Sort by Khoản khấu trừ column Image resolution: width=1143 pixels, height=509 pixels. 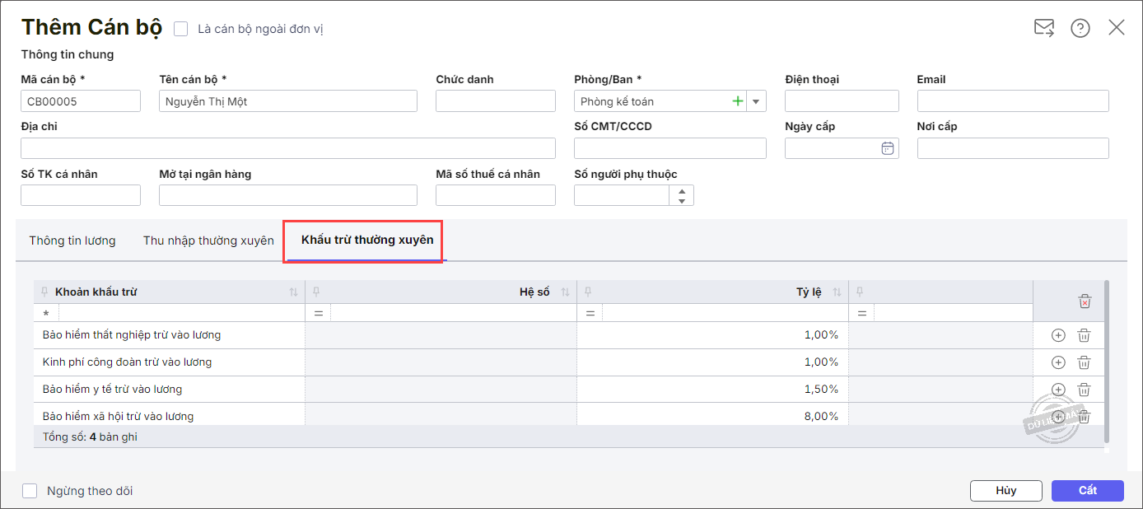click(294, 292)
